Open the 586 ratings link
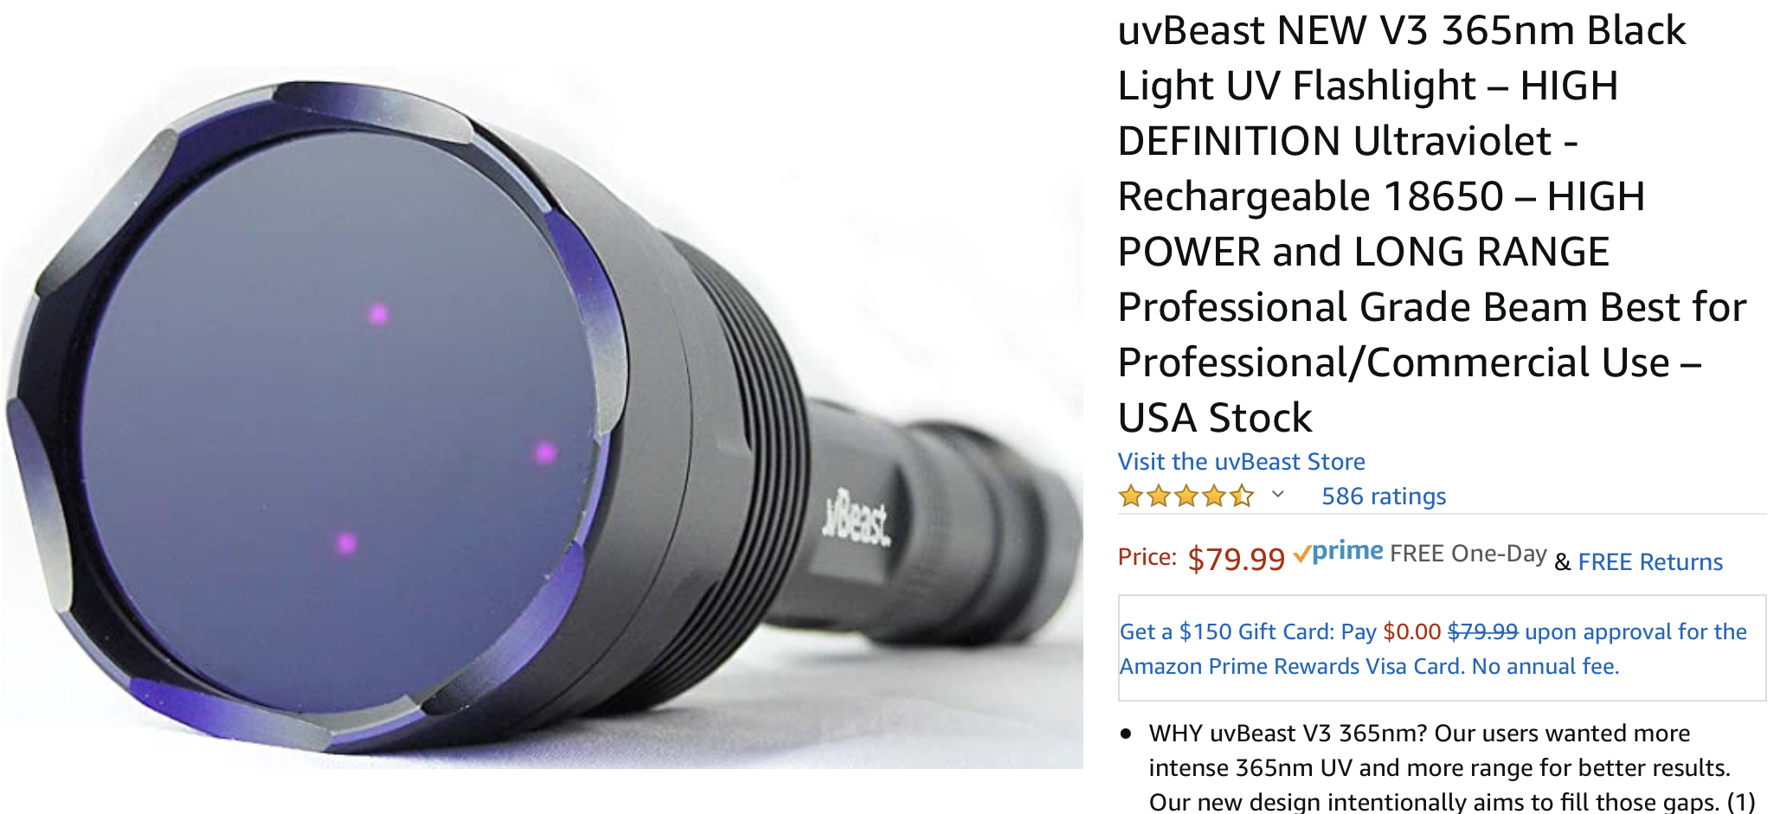 pyautogui.click(x=1384, y=496)
